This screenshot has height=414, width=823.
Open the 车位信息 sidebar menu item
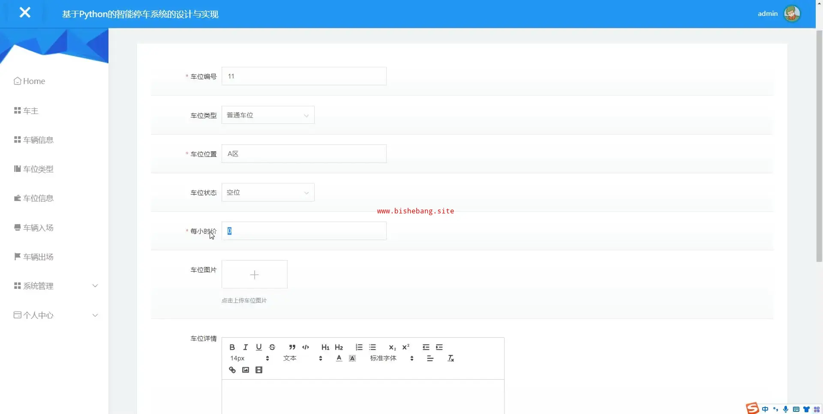click(34, 198)
